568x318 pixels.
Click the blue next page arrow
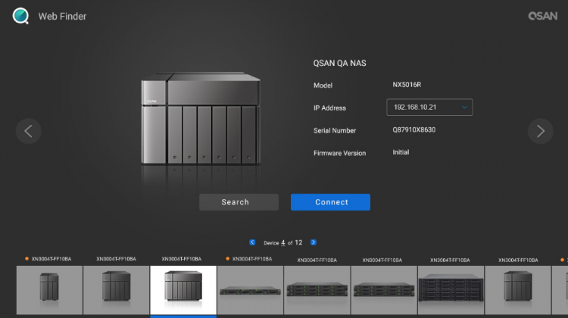[314, 242]
